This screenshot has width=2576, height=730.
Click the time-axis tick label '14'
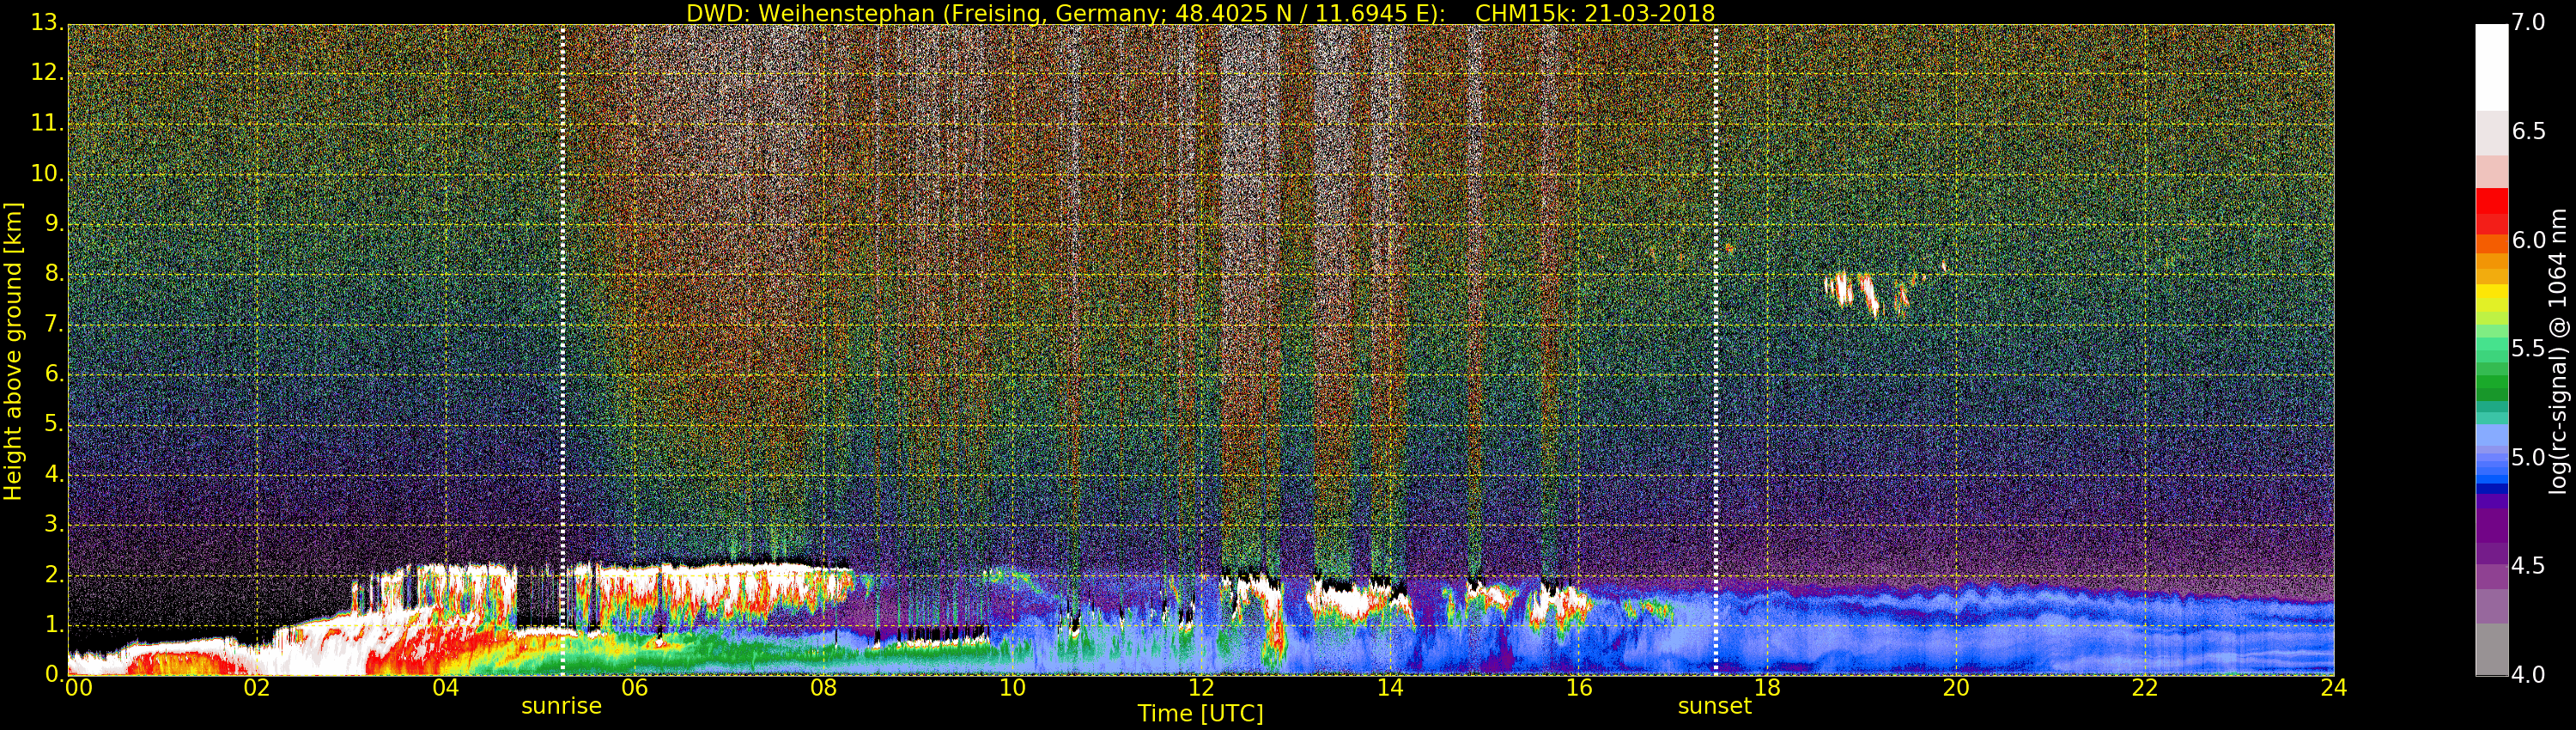1390,688
